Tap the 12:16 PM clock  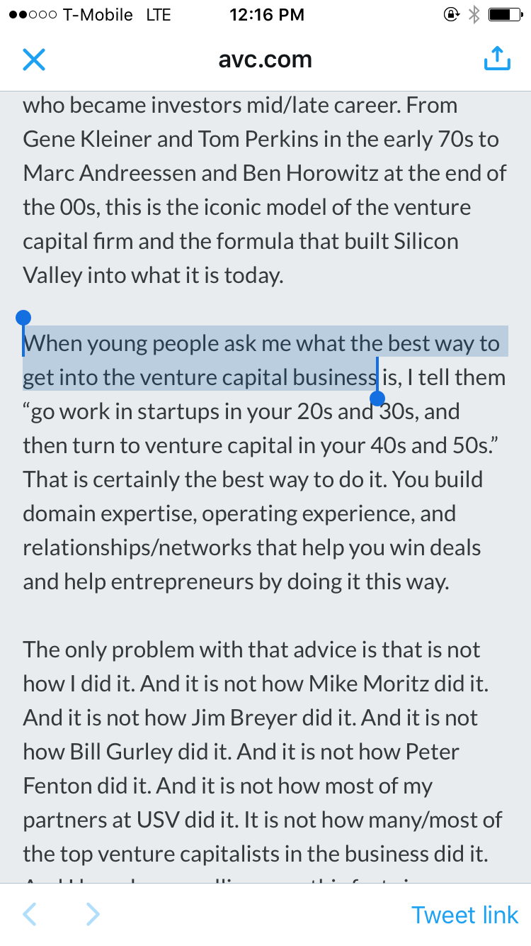click(267, 15)
